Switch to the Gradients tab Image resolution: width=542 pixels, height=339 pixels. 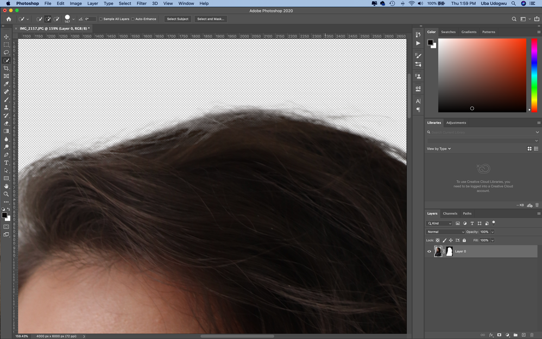click(469, 32)
